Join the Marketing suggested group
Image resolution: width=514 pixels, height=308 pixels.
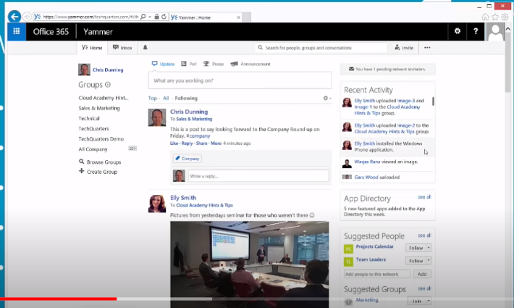point(417,301)
